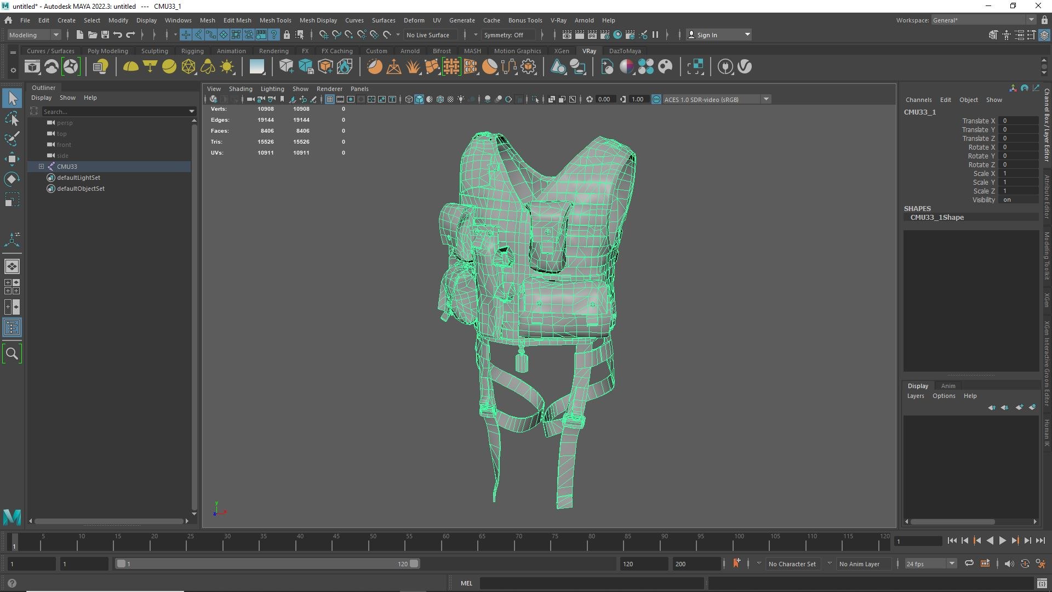Image resolution: width=1052 pixels, height=592 pixels.
Task: Choose the Paint selection tool
Action: (x=12, y=138)
